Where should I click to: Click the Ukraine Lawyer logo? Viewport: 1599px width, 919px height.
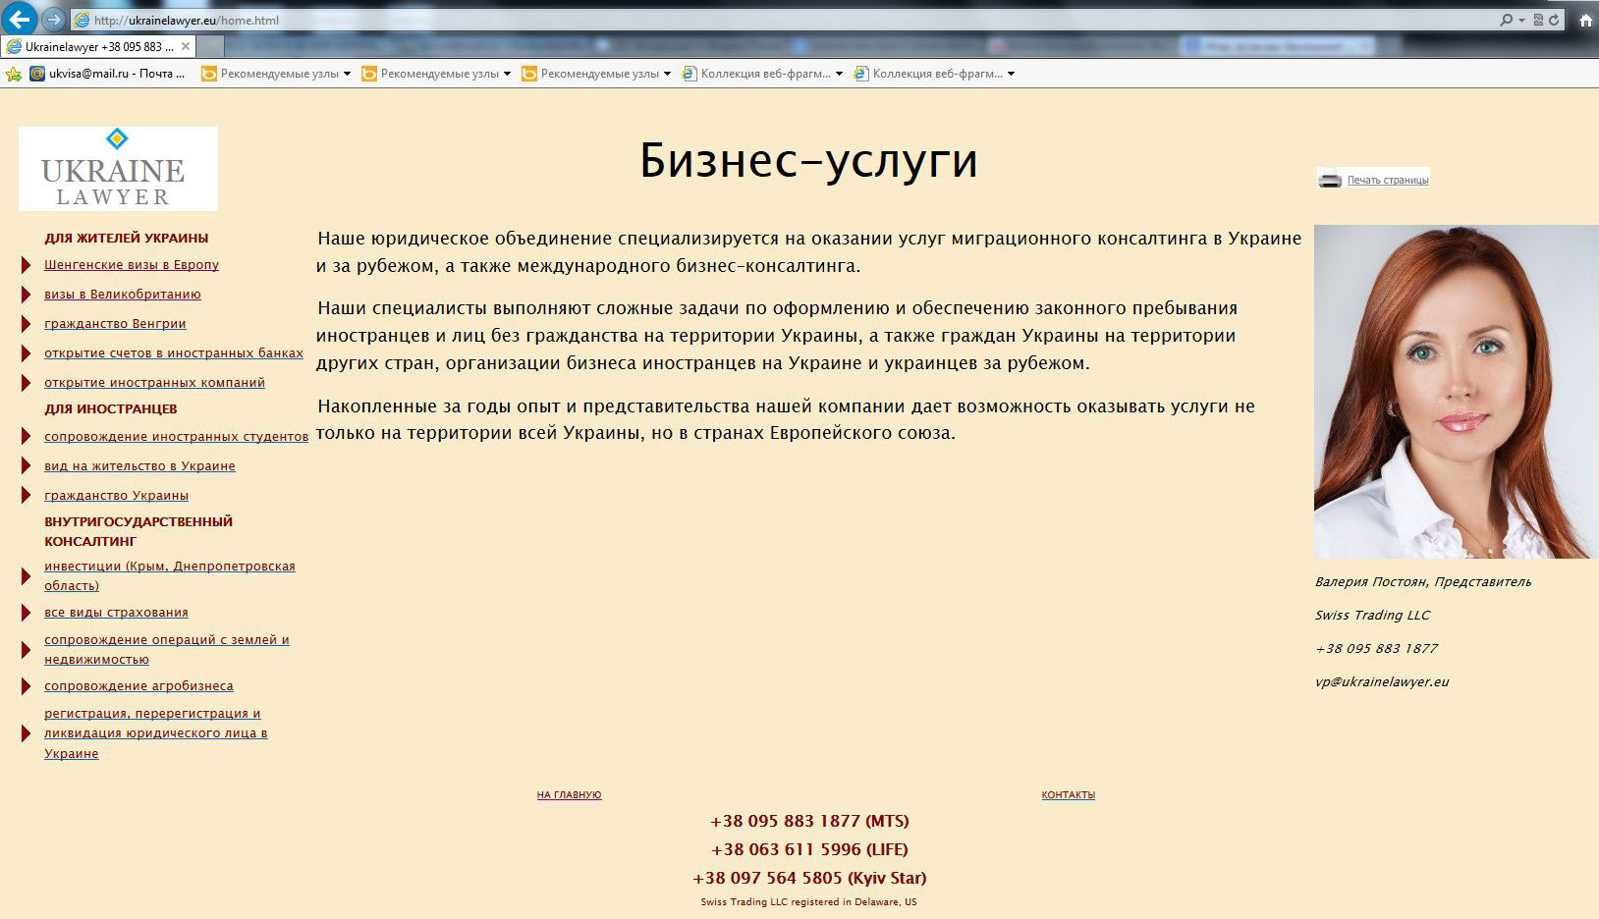coord(117,168)
